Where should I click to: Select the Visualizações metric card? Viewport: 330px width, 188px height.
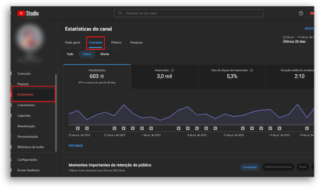[x=97, y=77]
